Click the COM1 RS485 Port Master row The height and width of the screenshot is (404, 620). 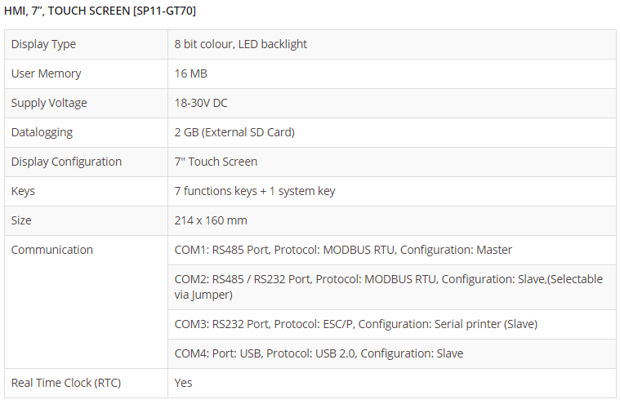tap(343, 250)
